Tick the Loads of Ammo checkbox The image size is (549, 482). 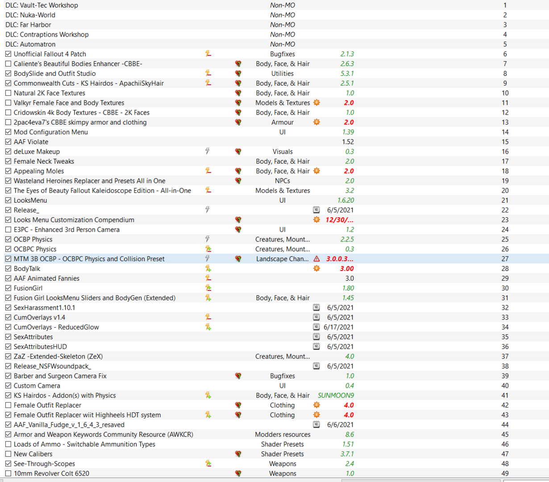pyautogui.click(x=8, y=444)
